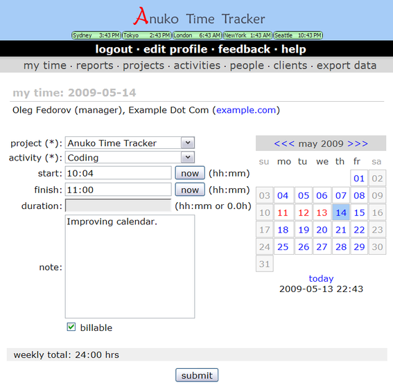Image resolution: width=393 pixels, height=389 pixels.
Task: Select May 25 in calendar
Action: (283, 247)
